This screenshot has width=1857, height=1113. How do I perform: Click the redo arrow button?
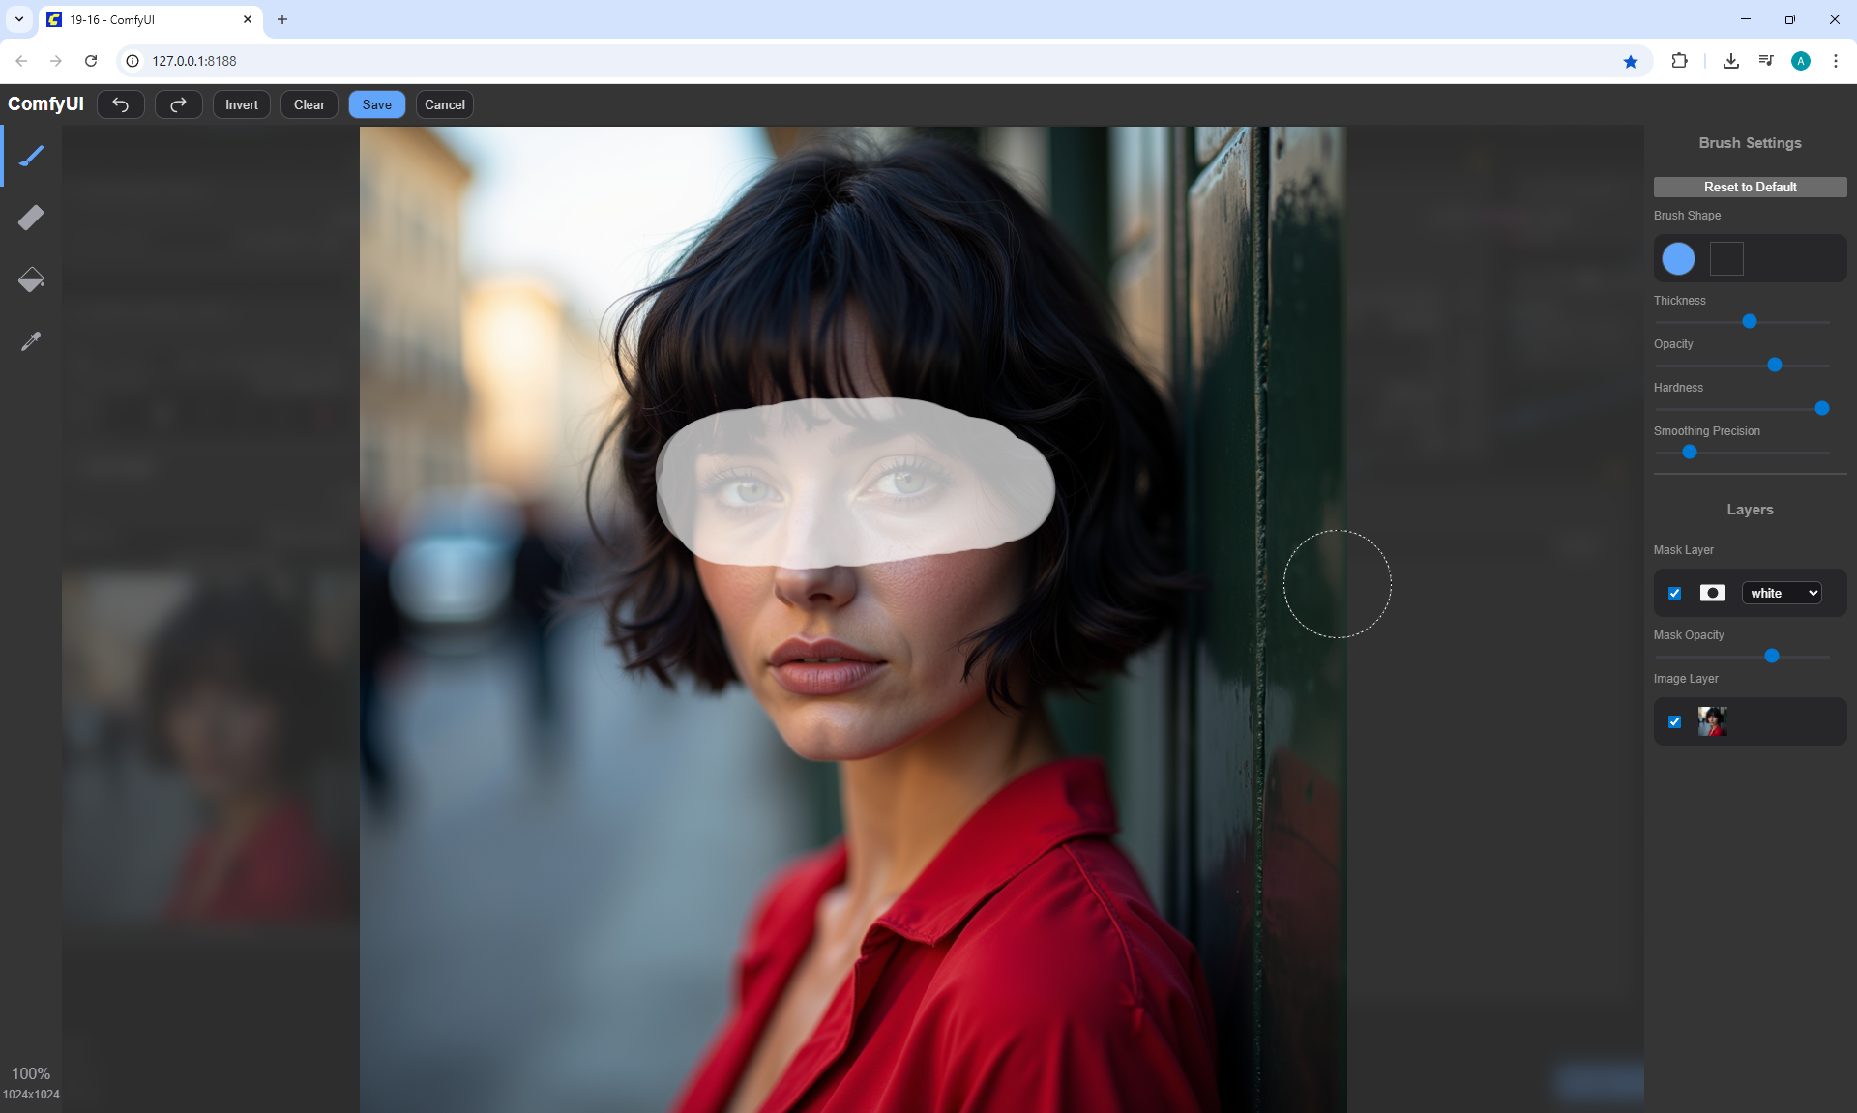179,104
